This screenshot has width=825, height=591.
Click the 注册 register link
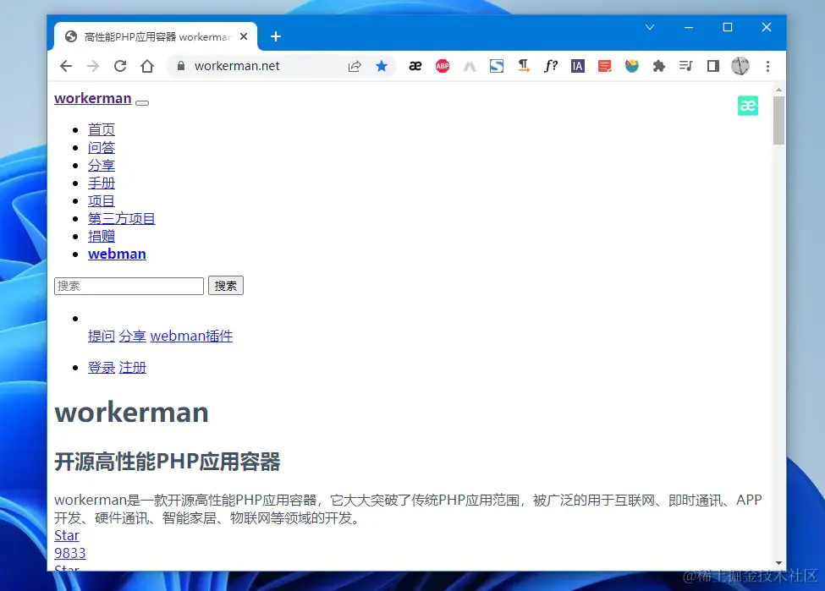coord(132,368)
